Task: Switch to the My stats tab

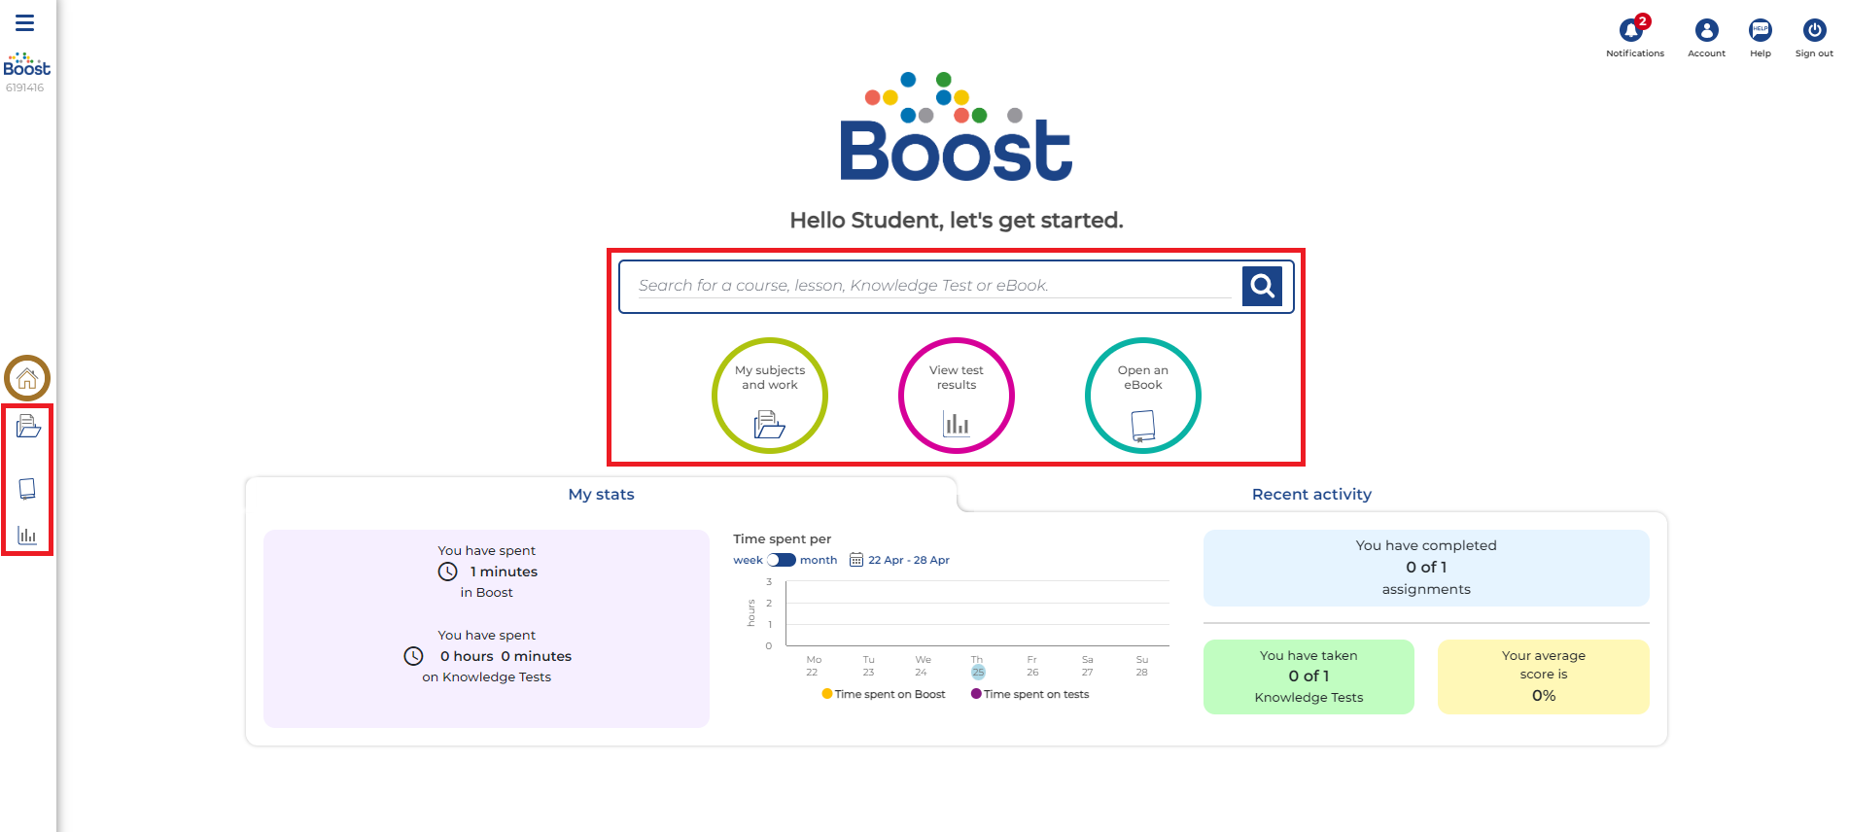Action: [x=601, y=494]
